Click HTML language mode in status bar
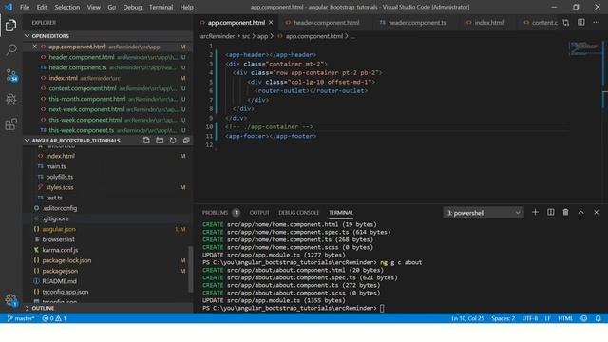The image size is (608, 342). [565, 318]
